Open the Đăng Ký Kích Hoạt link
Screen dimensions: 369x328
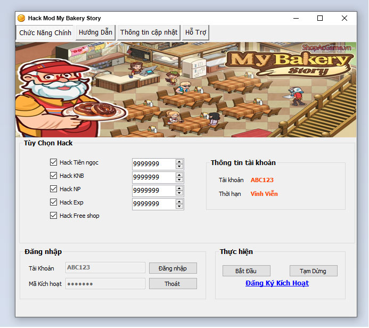tap(277, 283)
